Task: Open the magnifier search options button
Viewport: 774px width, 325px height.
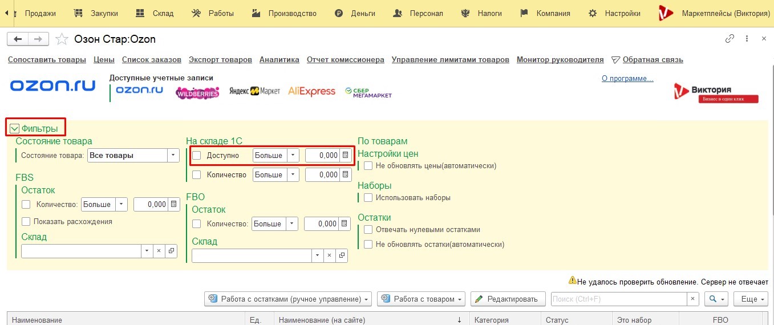Action: (x=716, y=299)
